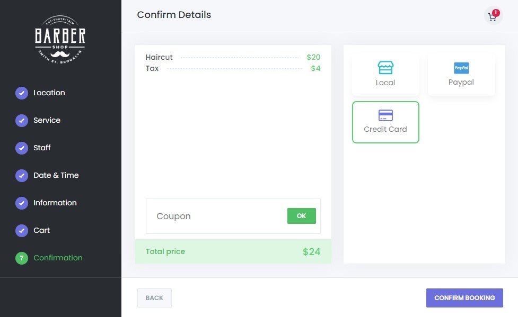Click the Service step checkmark icon
Screen dimensions: 518x317
click(x=22, y=121)
